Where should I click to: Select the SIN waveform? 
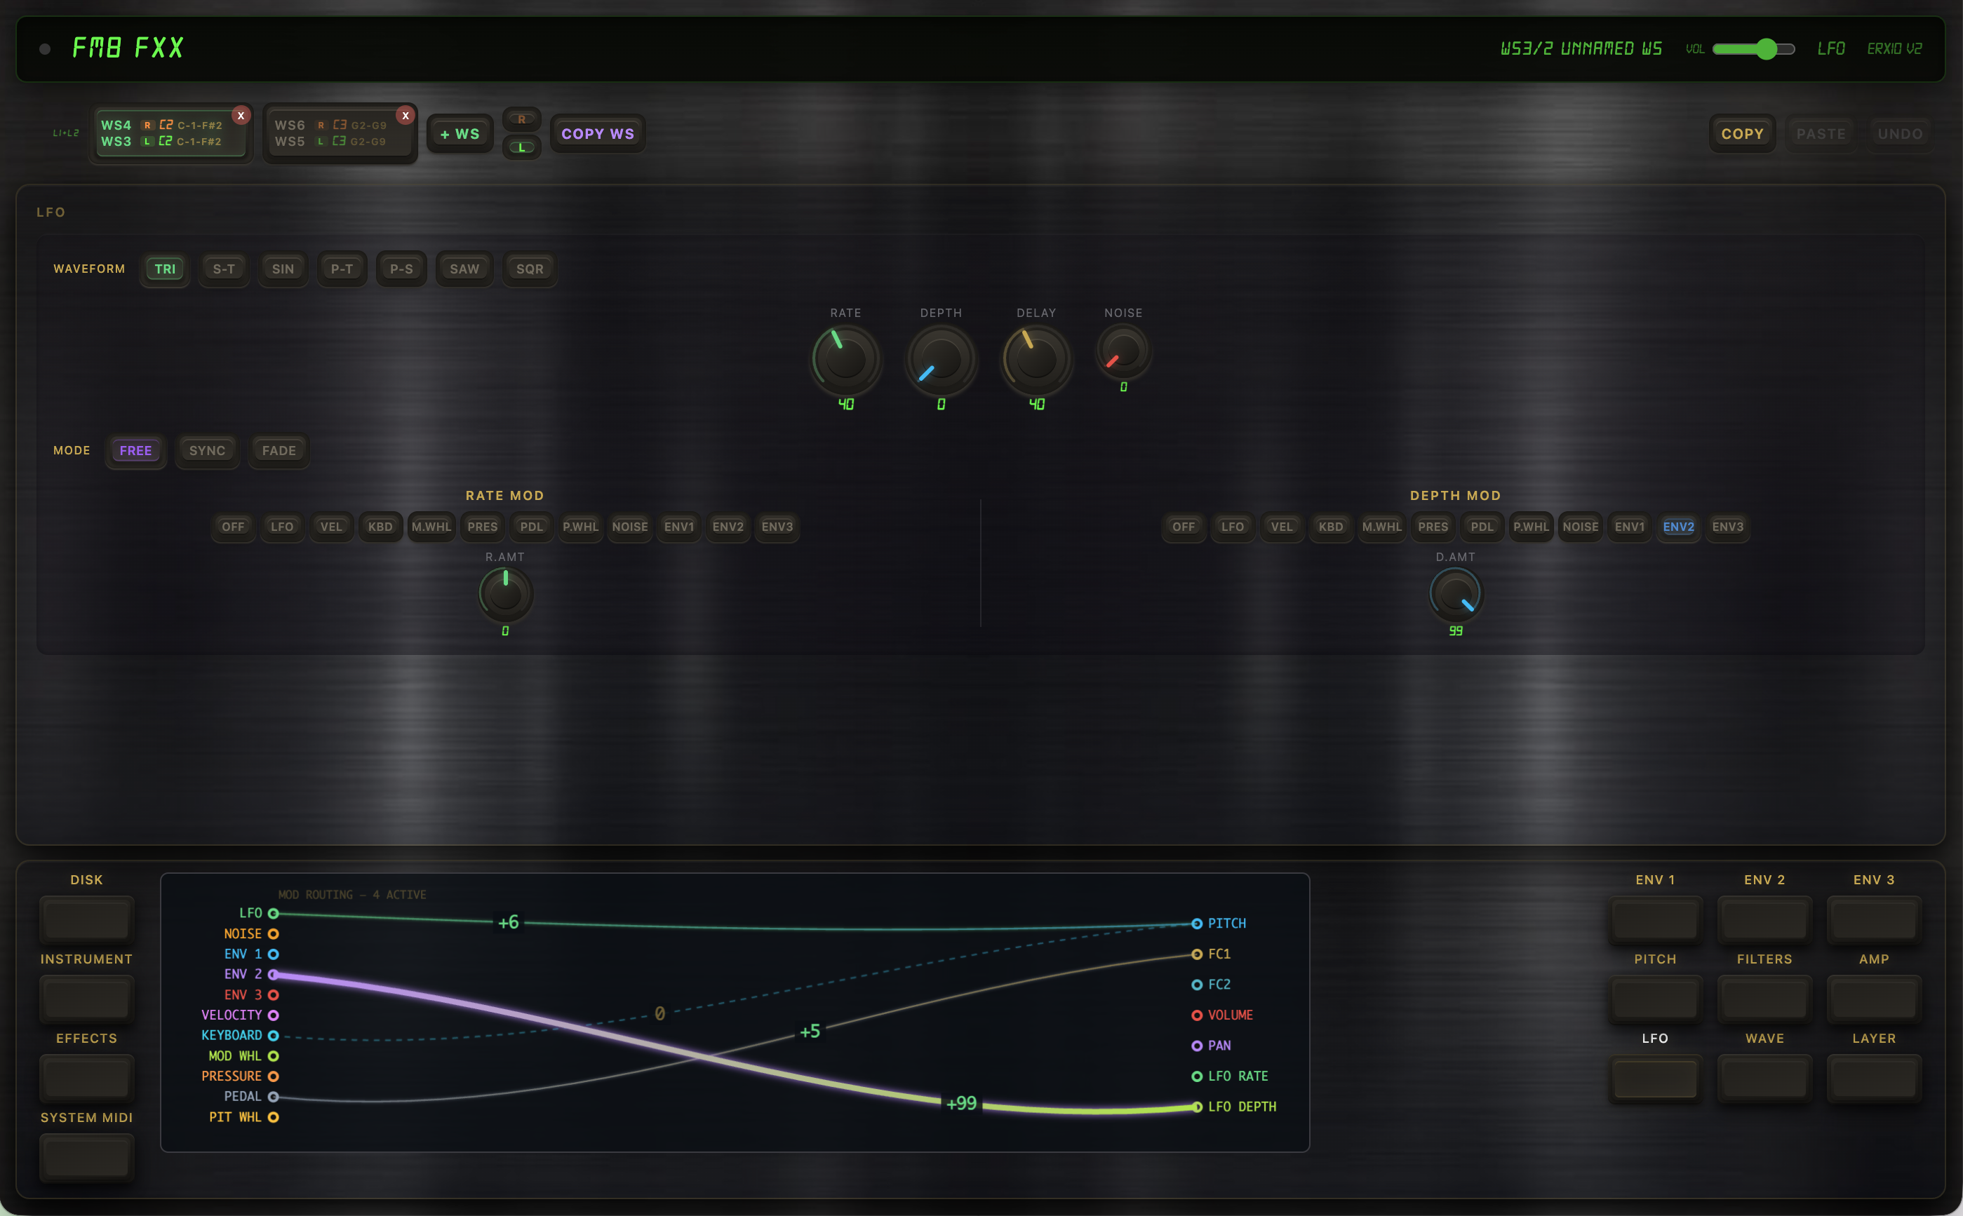(x=282, y=269)
